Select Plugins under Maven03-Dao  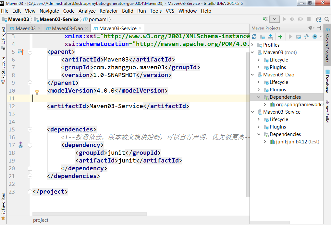tap(277, 90)
